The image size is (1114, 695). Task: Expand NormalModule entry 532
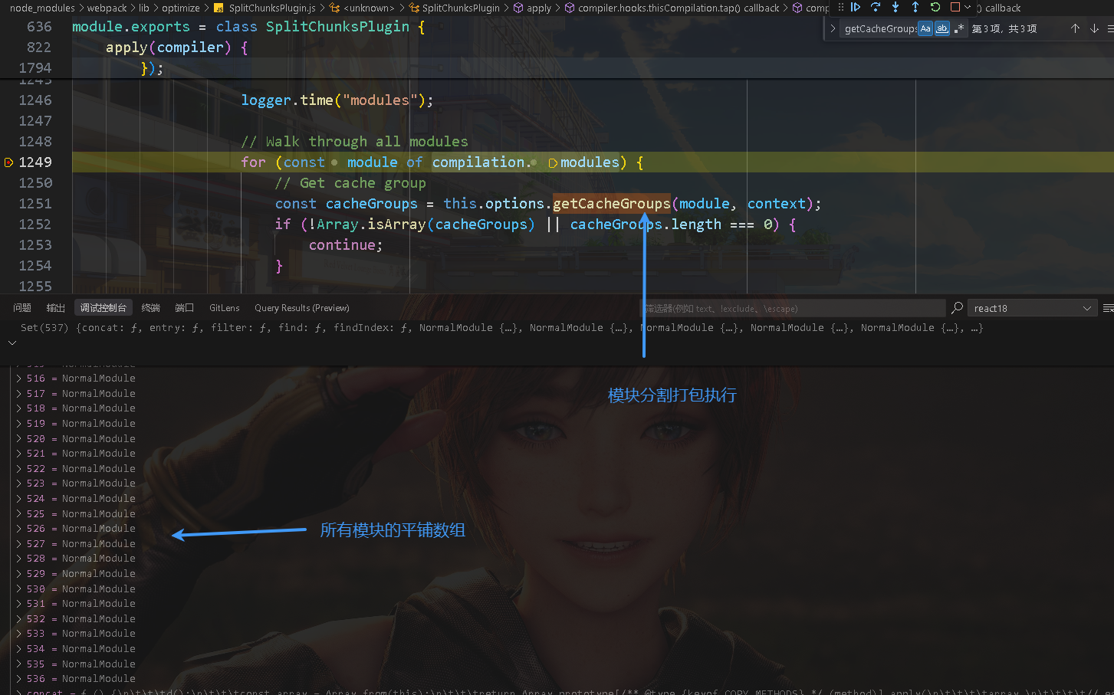click(18, 619)
